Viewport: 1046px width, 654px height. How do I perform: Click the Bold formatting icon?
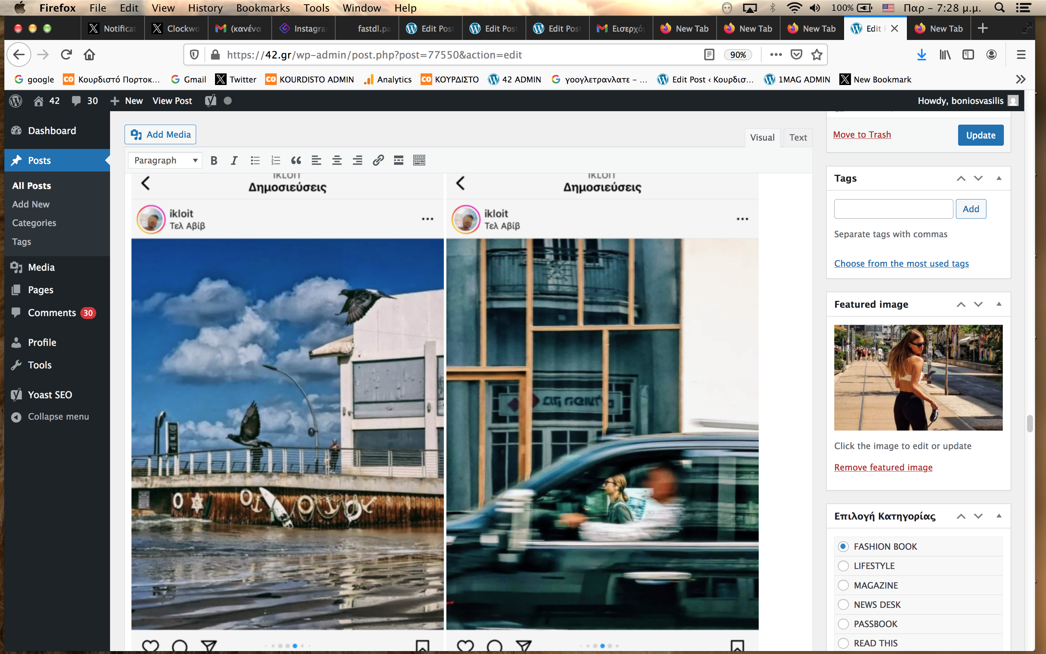tap(214, 161)
